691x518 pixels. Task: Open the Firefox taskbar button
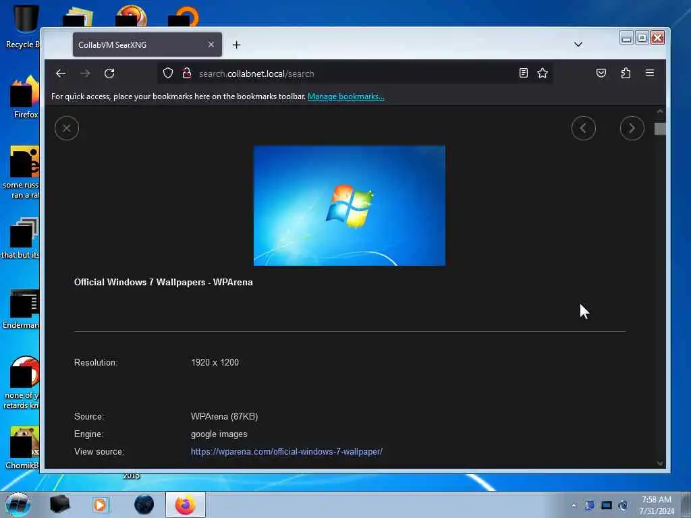coord(186,505)
